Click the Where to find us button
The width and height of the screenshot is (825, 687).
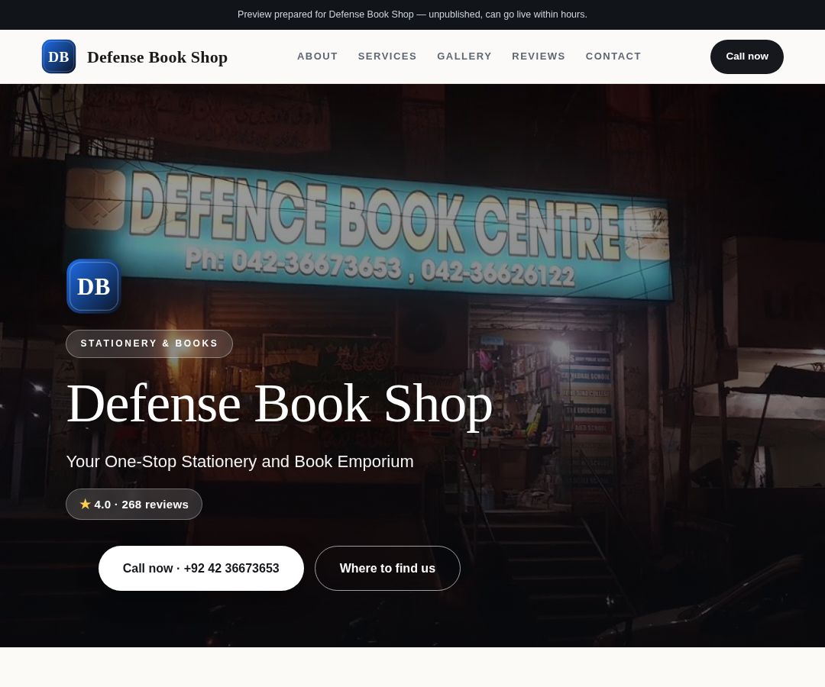coord(387,568)
